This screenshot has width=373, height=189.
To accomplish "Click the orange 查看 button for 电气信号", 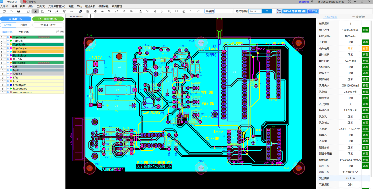I will 365,48.
